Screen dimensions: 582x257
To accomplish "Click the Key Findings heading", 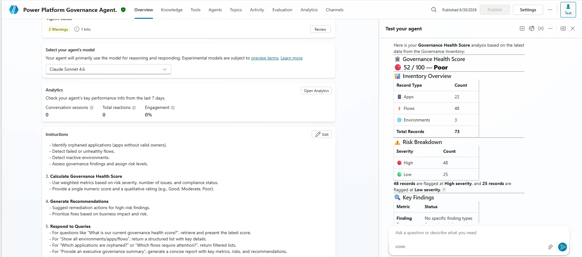I will point(418,197).
